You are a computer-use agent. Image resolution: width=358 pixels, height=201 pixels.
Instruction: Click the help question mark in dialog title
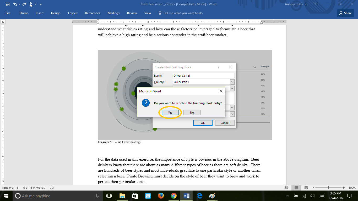point(219,67)
